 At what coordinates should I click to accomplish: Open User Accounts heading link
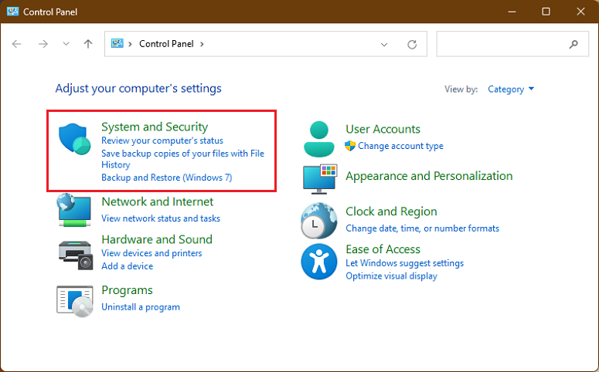click(x=383, y=129)
